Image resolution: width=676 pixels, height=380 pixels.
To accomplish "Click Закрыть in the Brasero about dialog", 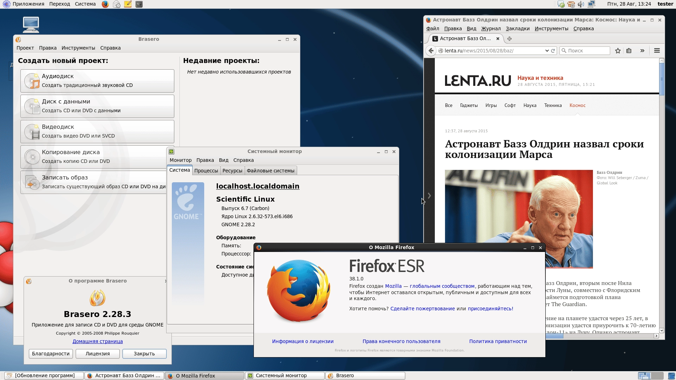I will tap(144, 354).
